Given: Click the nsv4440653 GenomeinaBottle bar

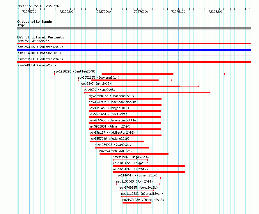Looking at the screenshot, I should [x=125, y=123].
